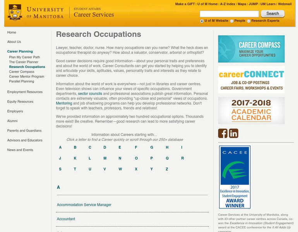Open the Facebook icon link

pos(223,133)
